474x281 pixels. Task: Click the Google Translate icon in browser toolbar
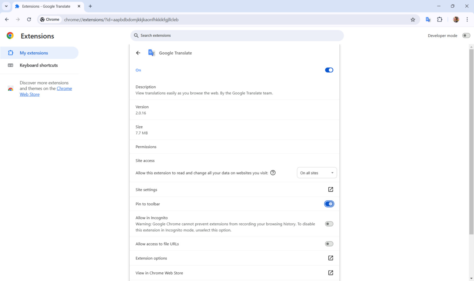(428, 19)
